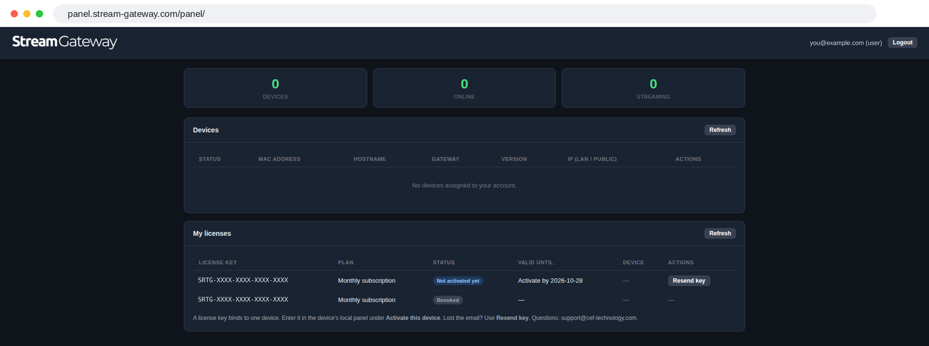The height and width of the screenshot is (346, 929).
Task: Click the IP (LAN / PUBLIC) column header
Action: tap(592, 159)
